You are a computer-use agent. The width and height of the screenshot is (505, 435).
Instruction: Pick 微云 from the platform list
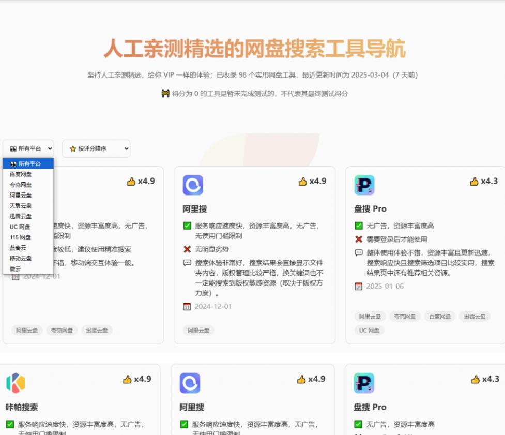[28, 269]
